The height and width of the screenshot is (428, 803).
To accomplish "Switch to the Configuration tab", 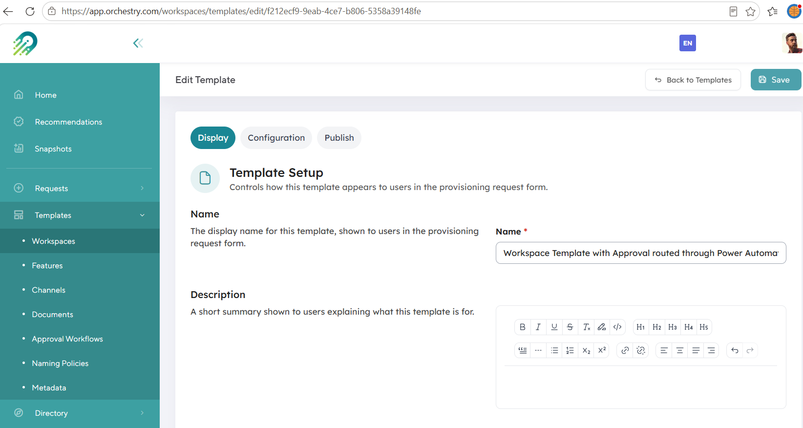I will tap(276, 138).
